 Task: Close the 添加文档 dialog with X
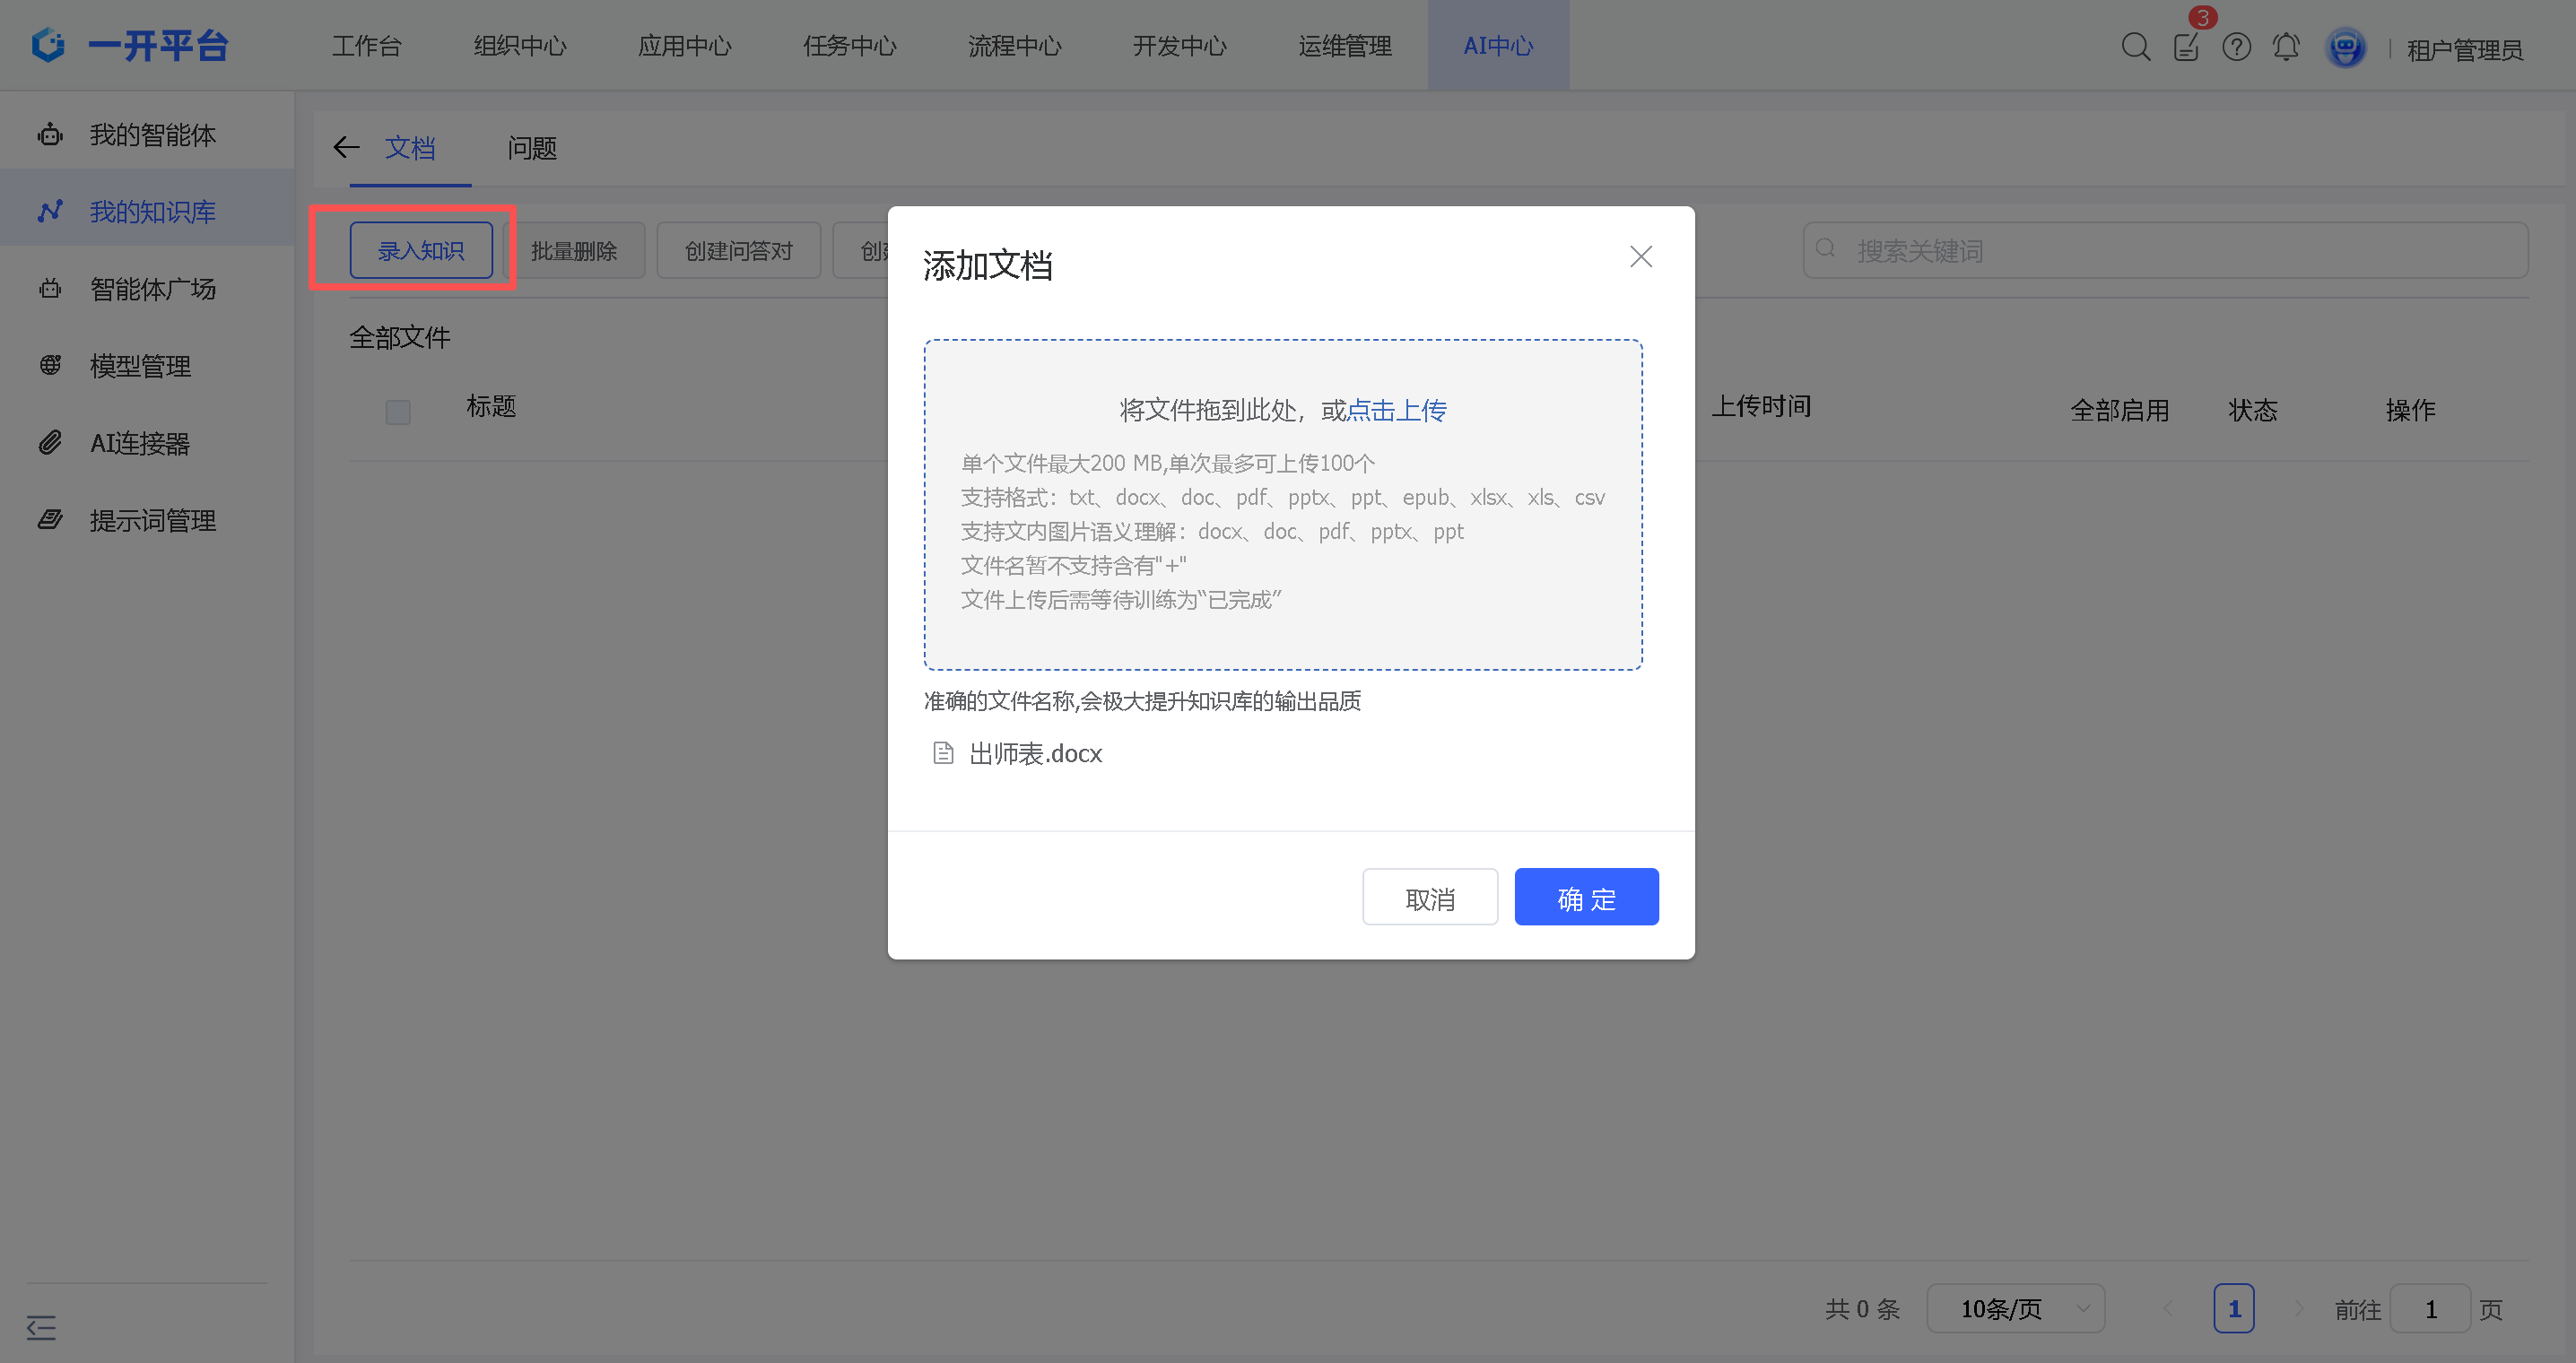tap(1640, 257)
